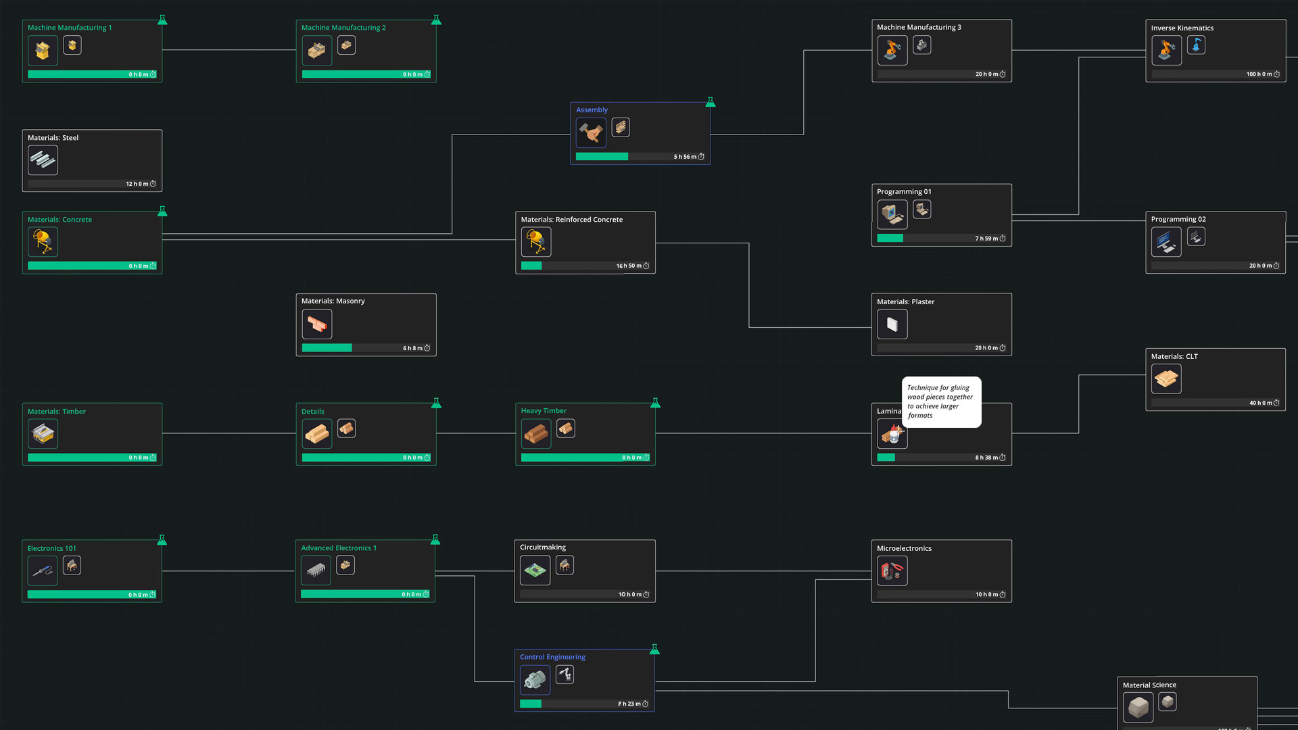Viewport: 1298px width, 730px height.
Task: Open the Materials: Reinforced Concrete research node
Action: (585, 243)
